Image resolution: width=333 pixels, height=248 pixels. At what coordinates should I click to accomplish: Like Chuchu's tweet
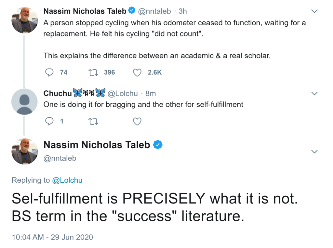(138, 121)
